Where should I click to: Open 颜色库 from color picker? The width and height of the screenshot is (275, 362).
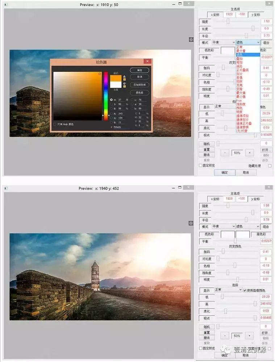coord(139,92)
